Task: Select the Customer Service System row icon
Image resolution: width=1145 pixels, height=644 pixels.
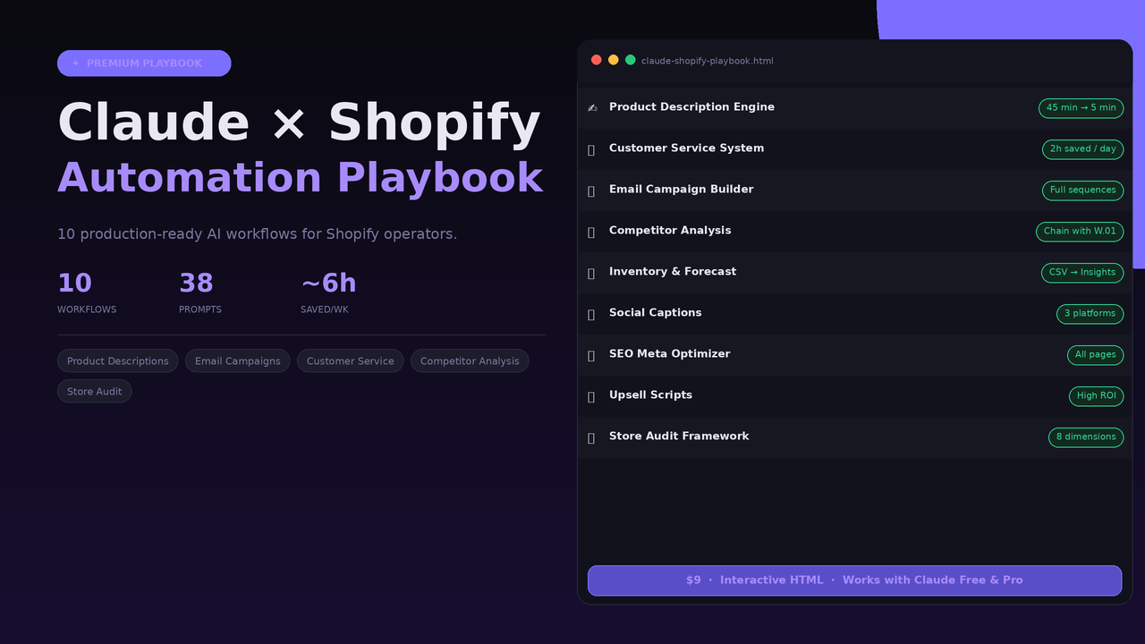Action: click(590, 149)
